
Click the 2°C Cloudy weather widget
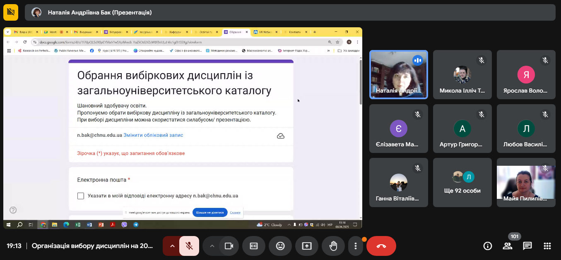[270, 225]
